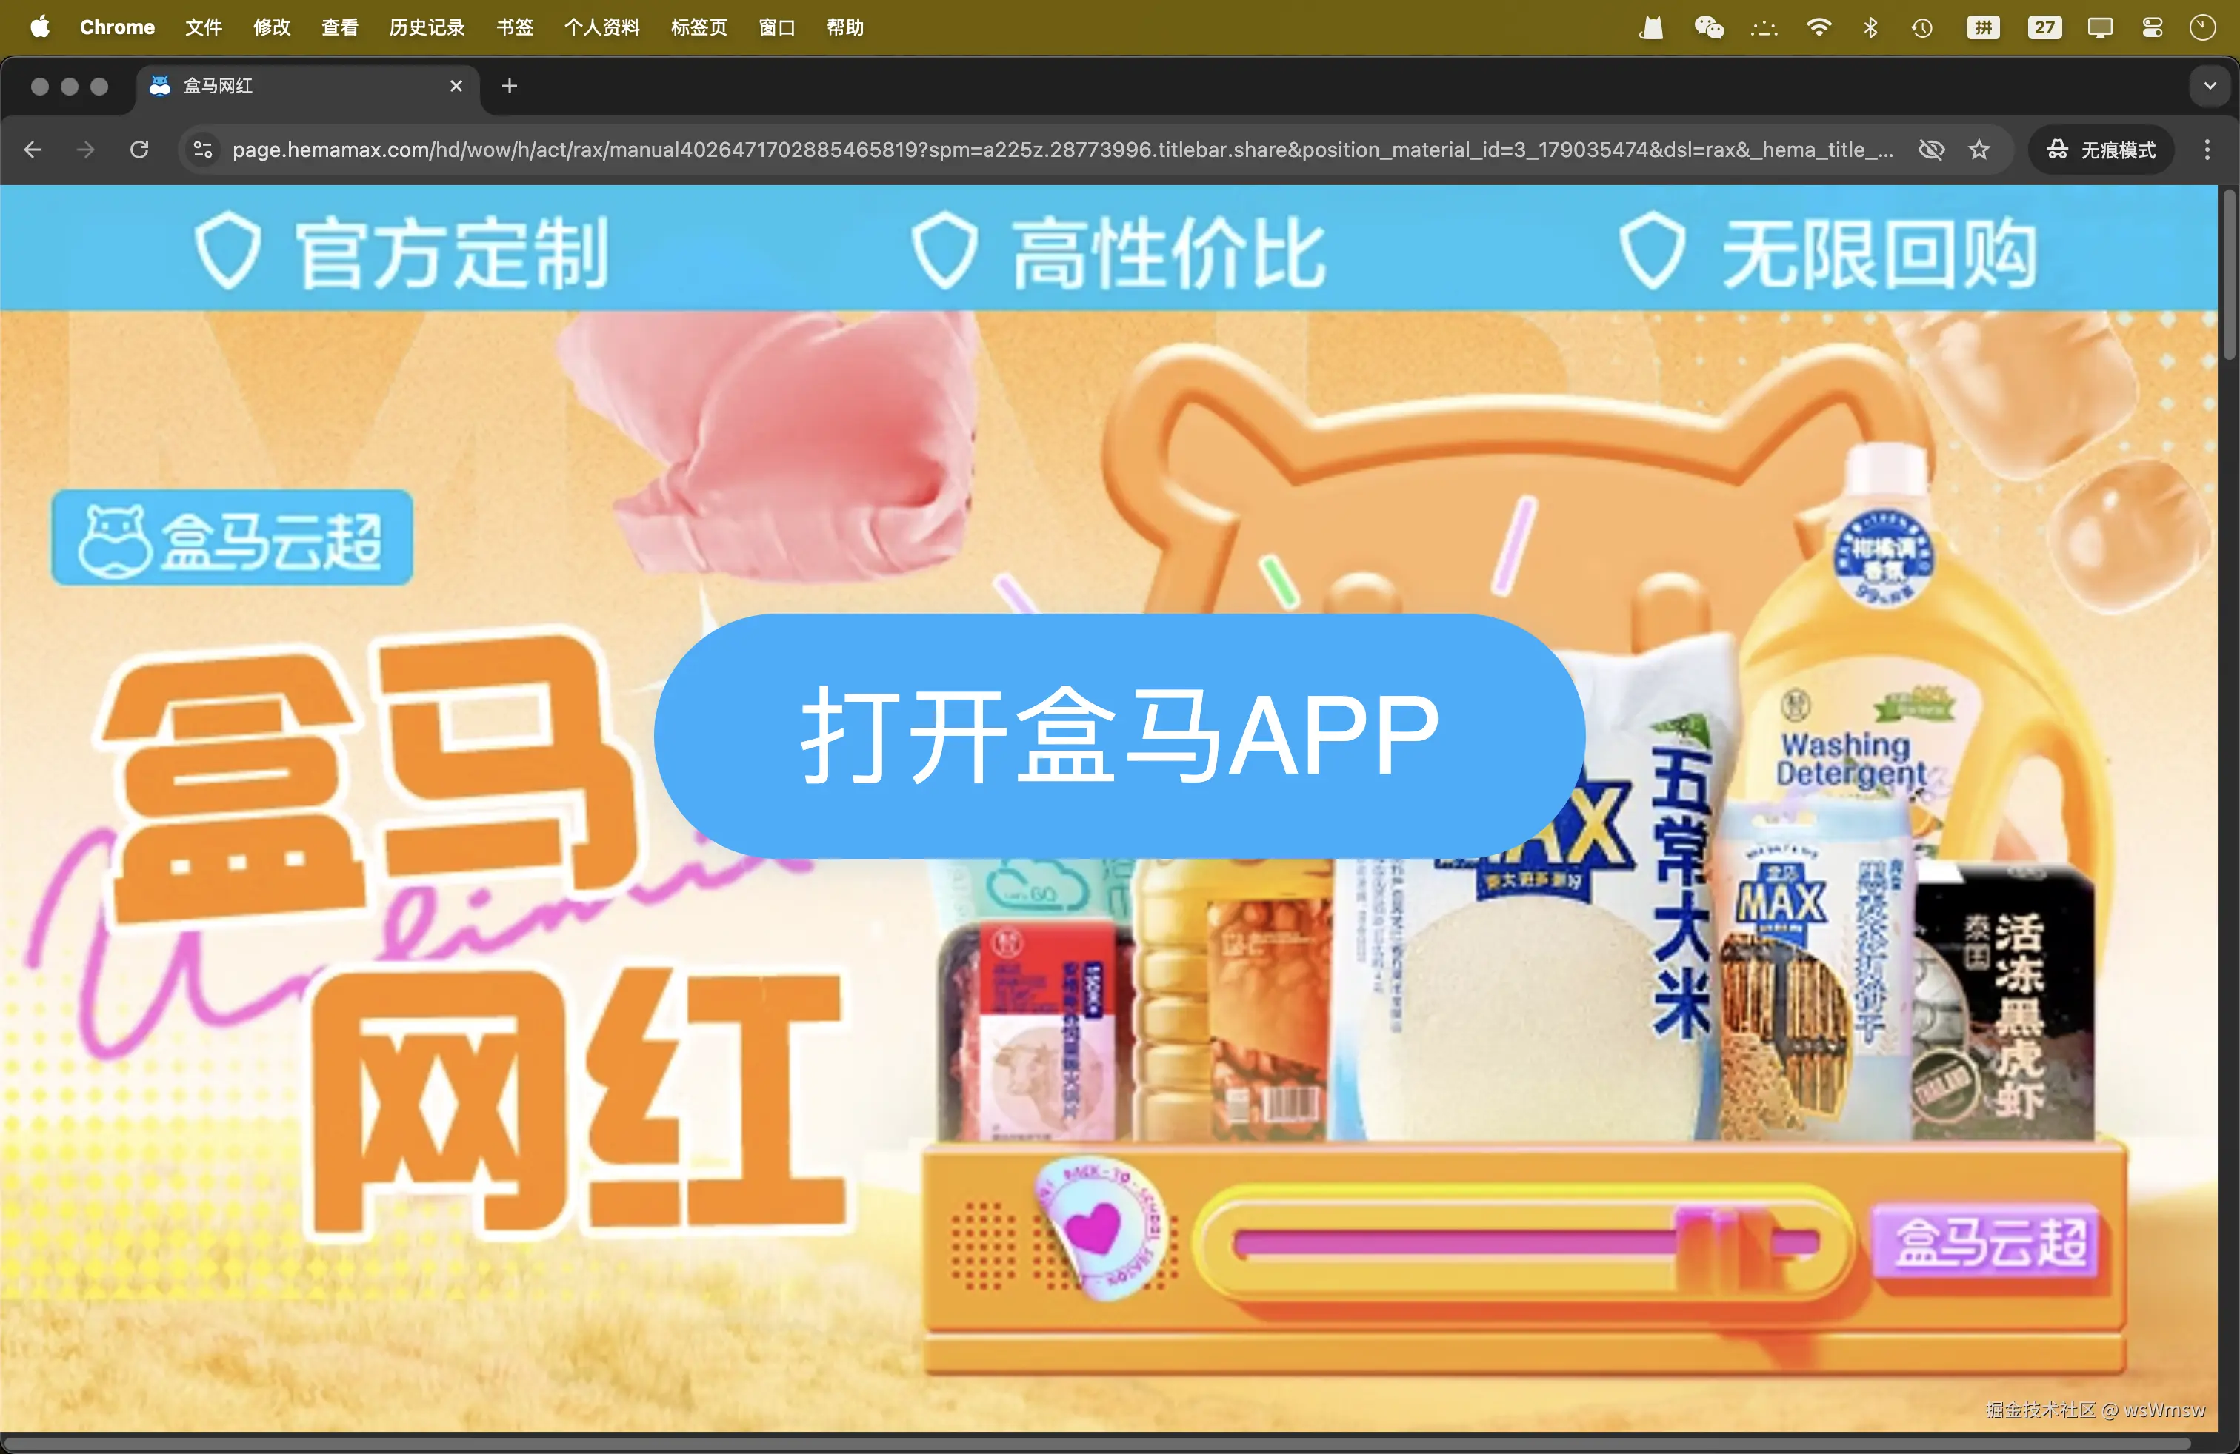This screenshot has width=2240, height=1454.
Task: Open WeChat from the menu bar
Action: click(1709, 27)
